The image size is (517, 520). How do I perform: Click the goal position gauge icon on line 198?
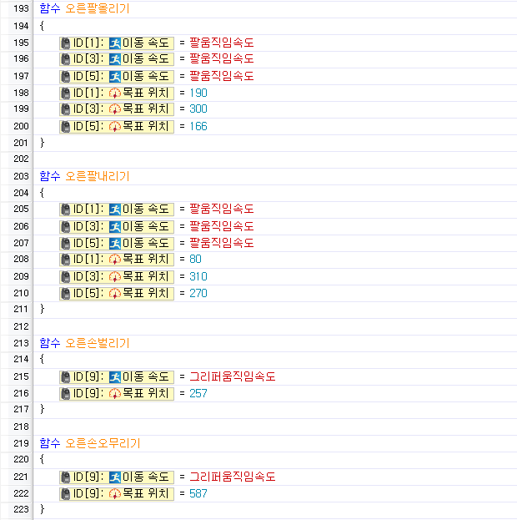tap(115, 93)
